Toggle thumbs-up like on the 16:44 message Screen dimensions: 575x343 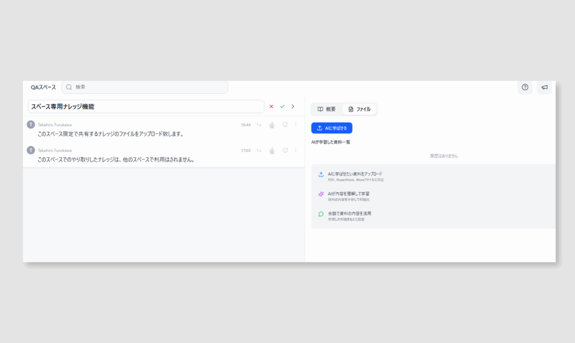(272, 125)
